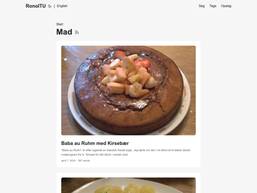257x193 pixels.
Task: Click the separator between moon icon and English
Action: pyautogui.click(x=54, y=6)
